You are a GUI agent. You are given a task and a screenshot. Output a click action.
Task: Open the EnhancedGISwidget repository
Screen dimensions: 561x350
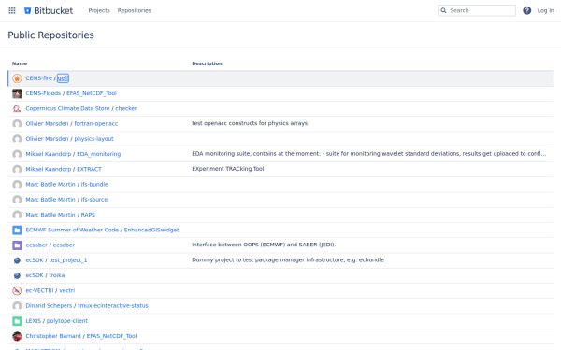(151, 230)
